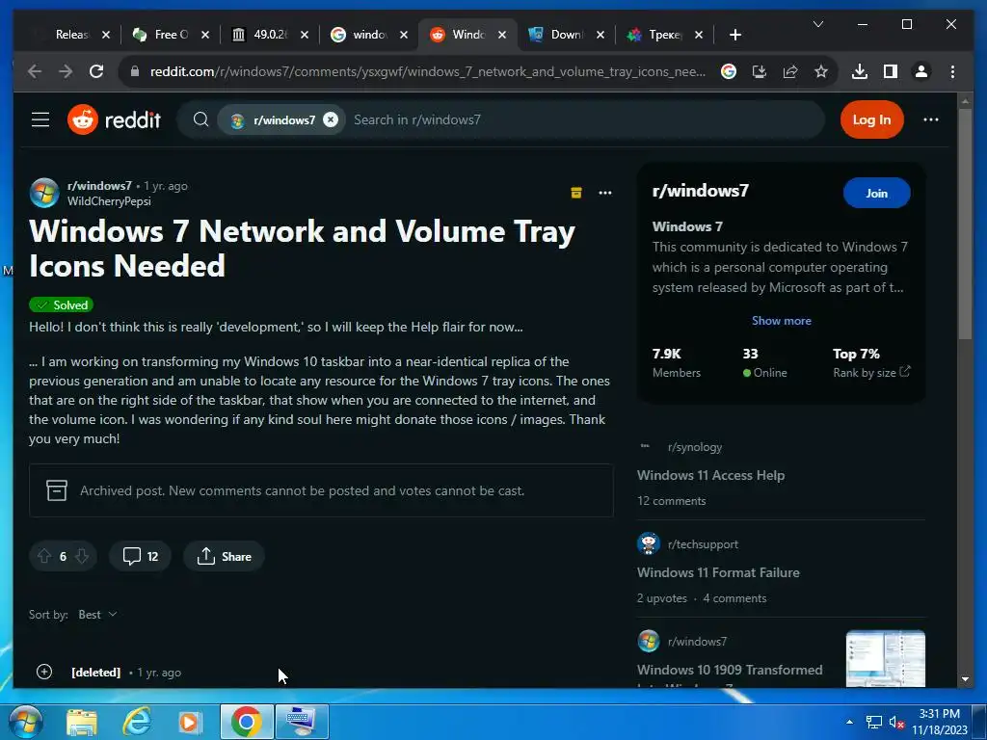Click the network tray icon
987x740 pixels.
(x=873, y=723)
